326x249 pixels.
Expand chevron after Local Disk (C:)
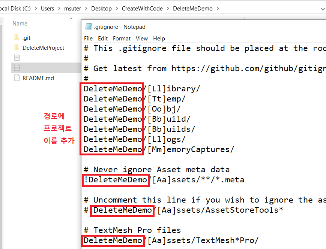36,9
